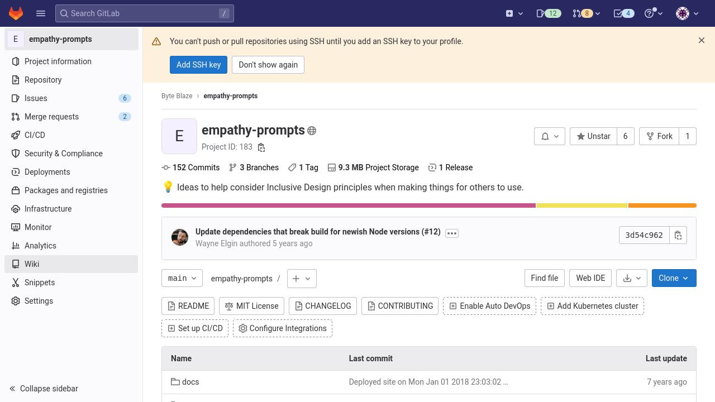Click Byte Blaze breadcrumb link
The width and height of the screenshot is (715, 402).
coord(177,96)
